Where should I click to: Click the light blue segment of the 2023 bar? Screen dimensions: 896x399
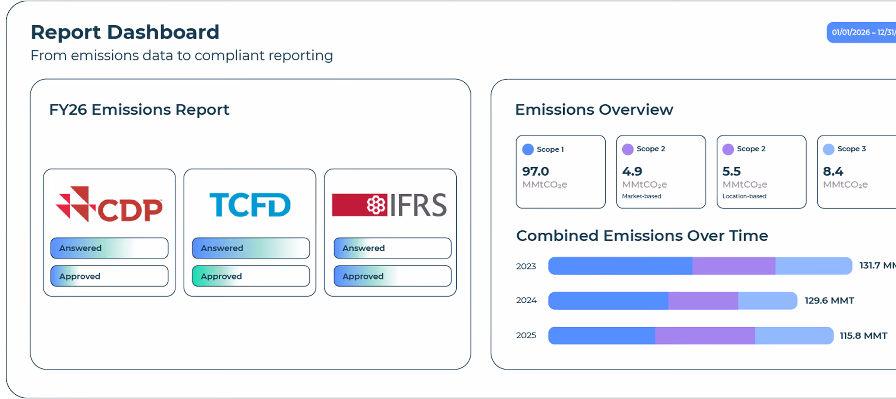click(x=814, y=266)
